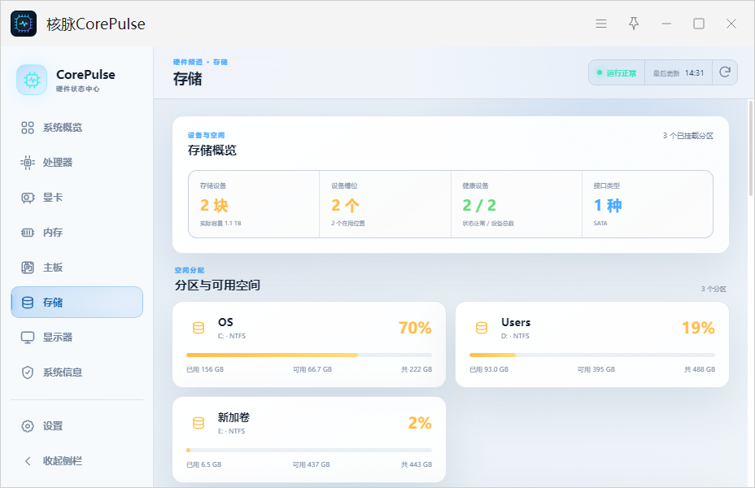Click the 新加卷 partition usage bar

point(309,451)
